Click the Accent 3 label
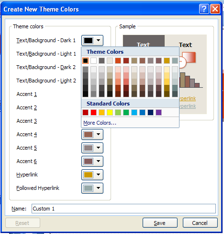 (x=27, y=121)
